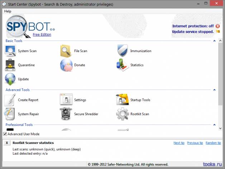Open the System Scan monitor icon

coord(10,51)
